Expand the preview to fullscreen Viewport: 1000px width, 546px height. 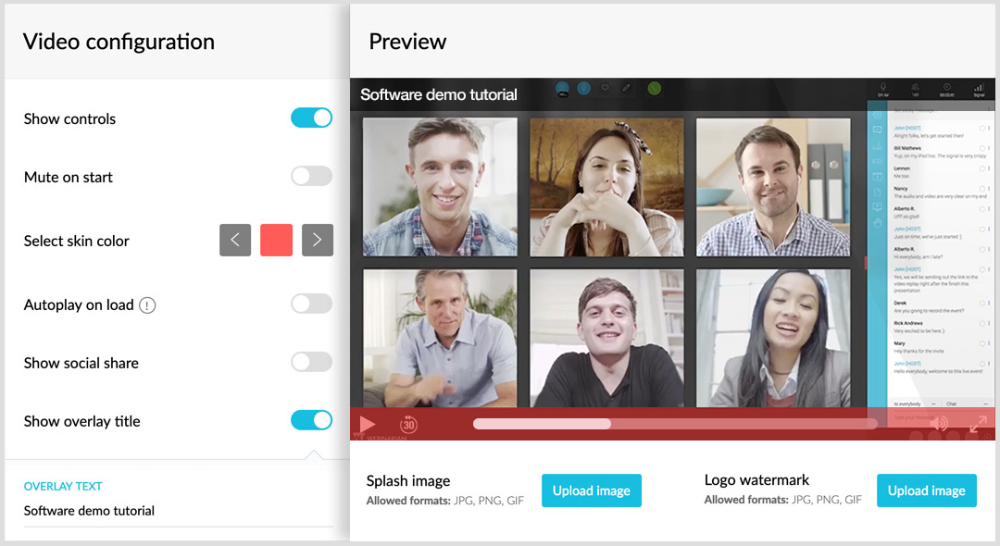979,424
